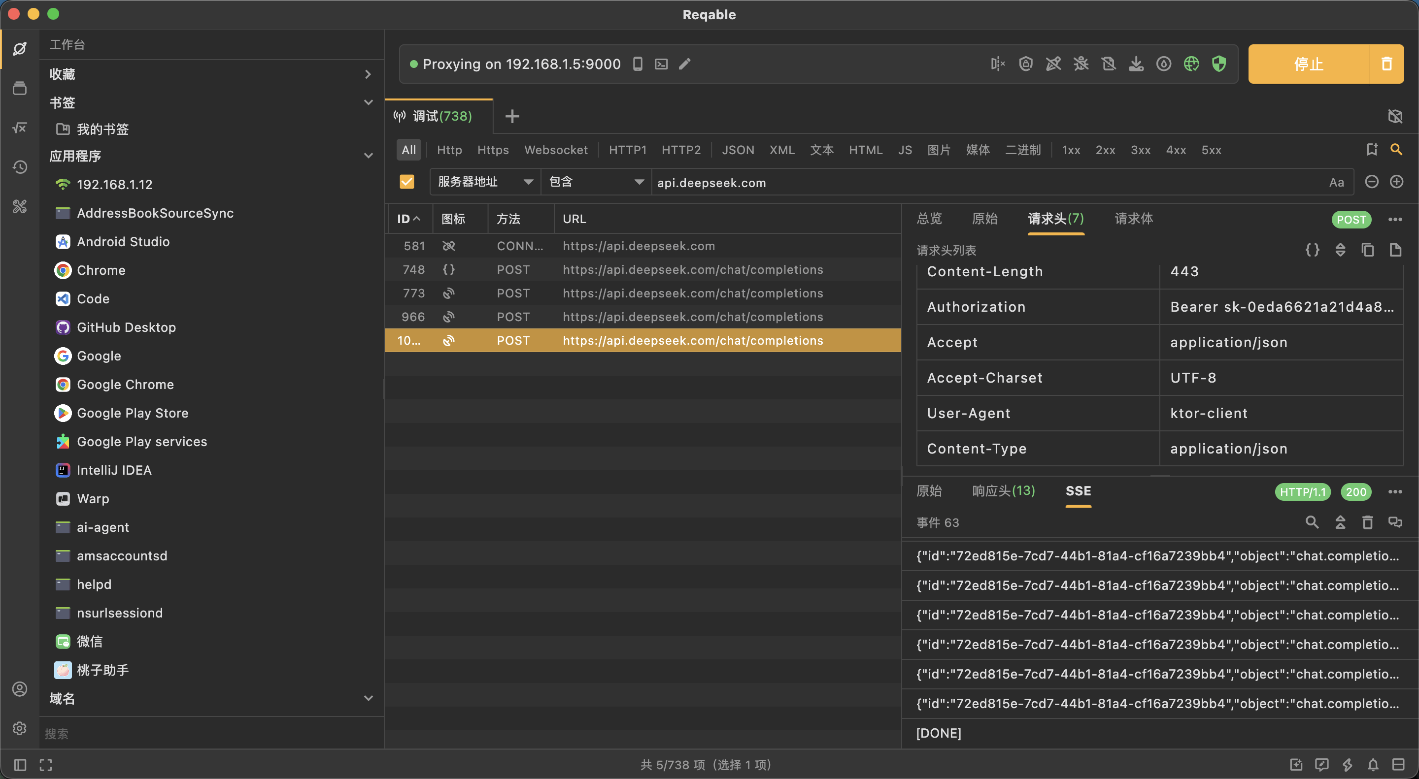
Task: Toggle the green globe system proxy
Action: (1191, 64)
